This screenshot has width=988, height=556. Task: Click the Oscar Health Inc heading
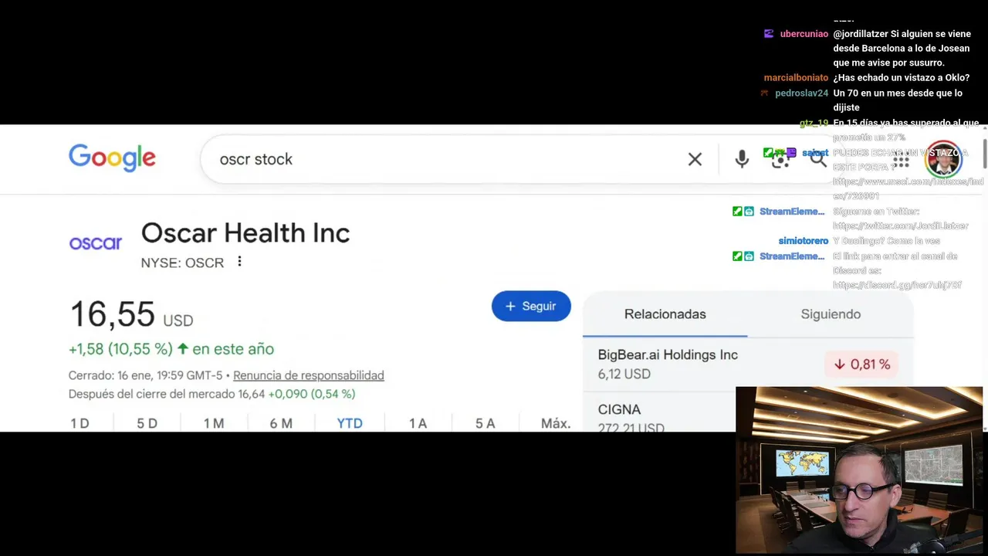[245, 232]
